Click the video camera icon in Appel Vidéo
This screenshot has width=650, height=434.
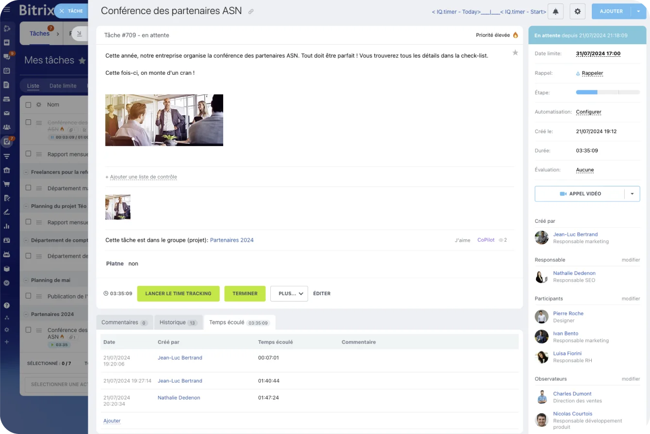pyautogui.click(x=563, y=194)
